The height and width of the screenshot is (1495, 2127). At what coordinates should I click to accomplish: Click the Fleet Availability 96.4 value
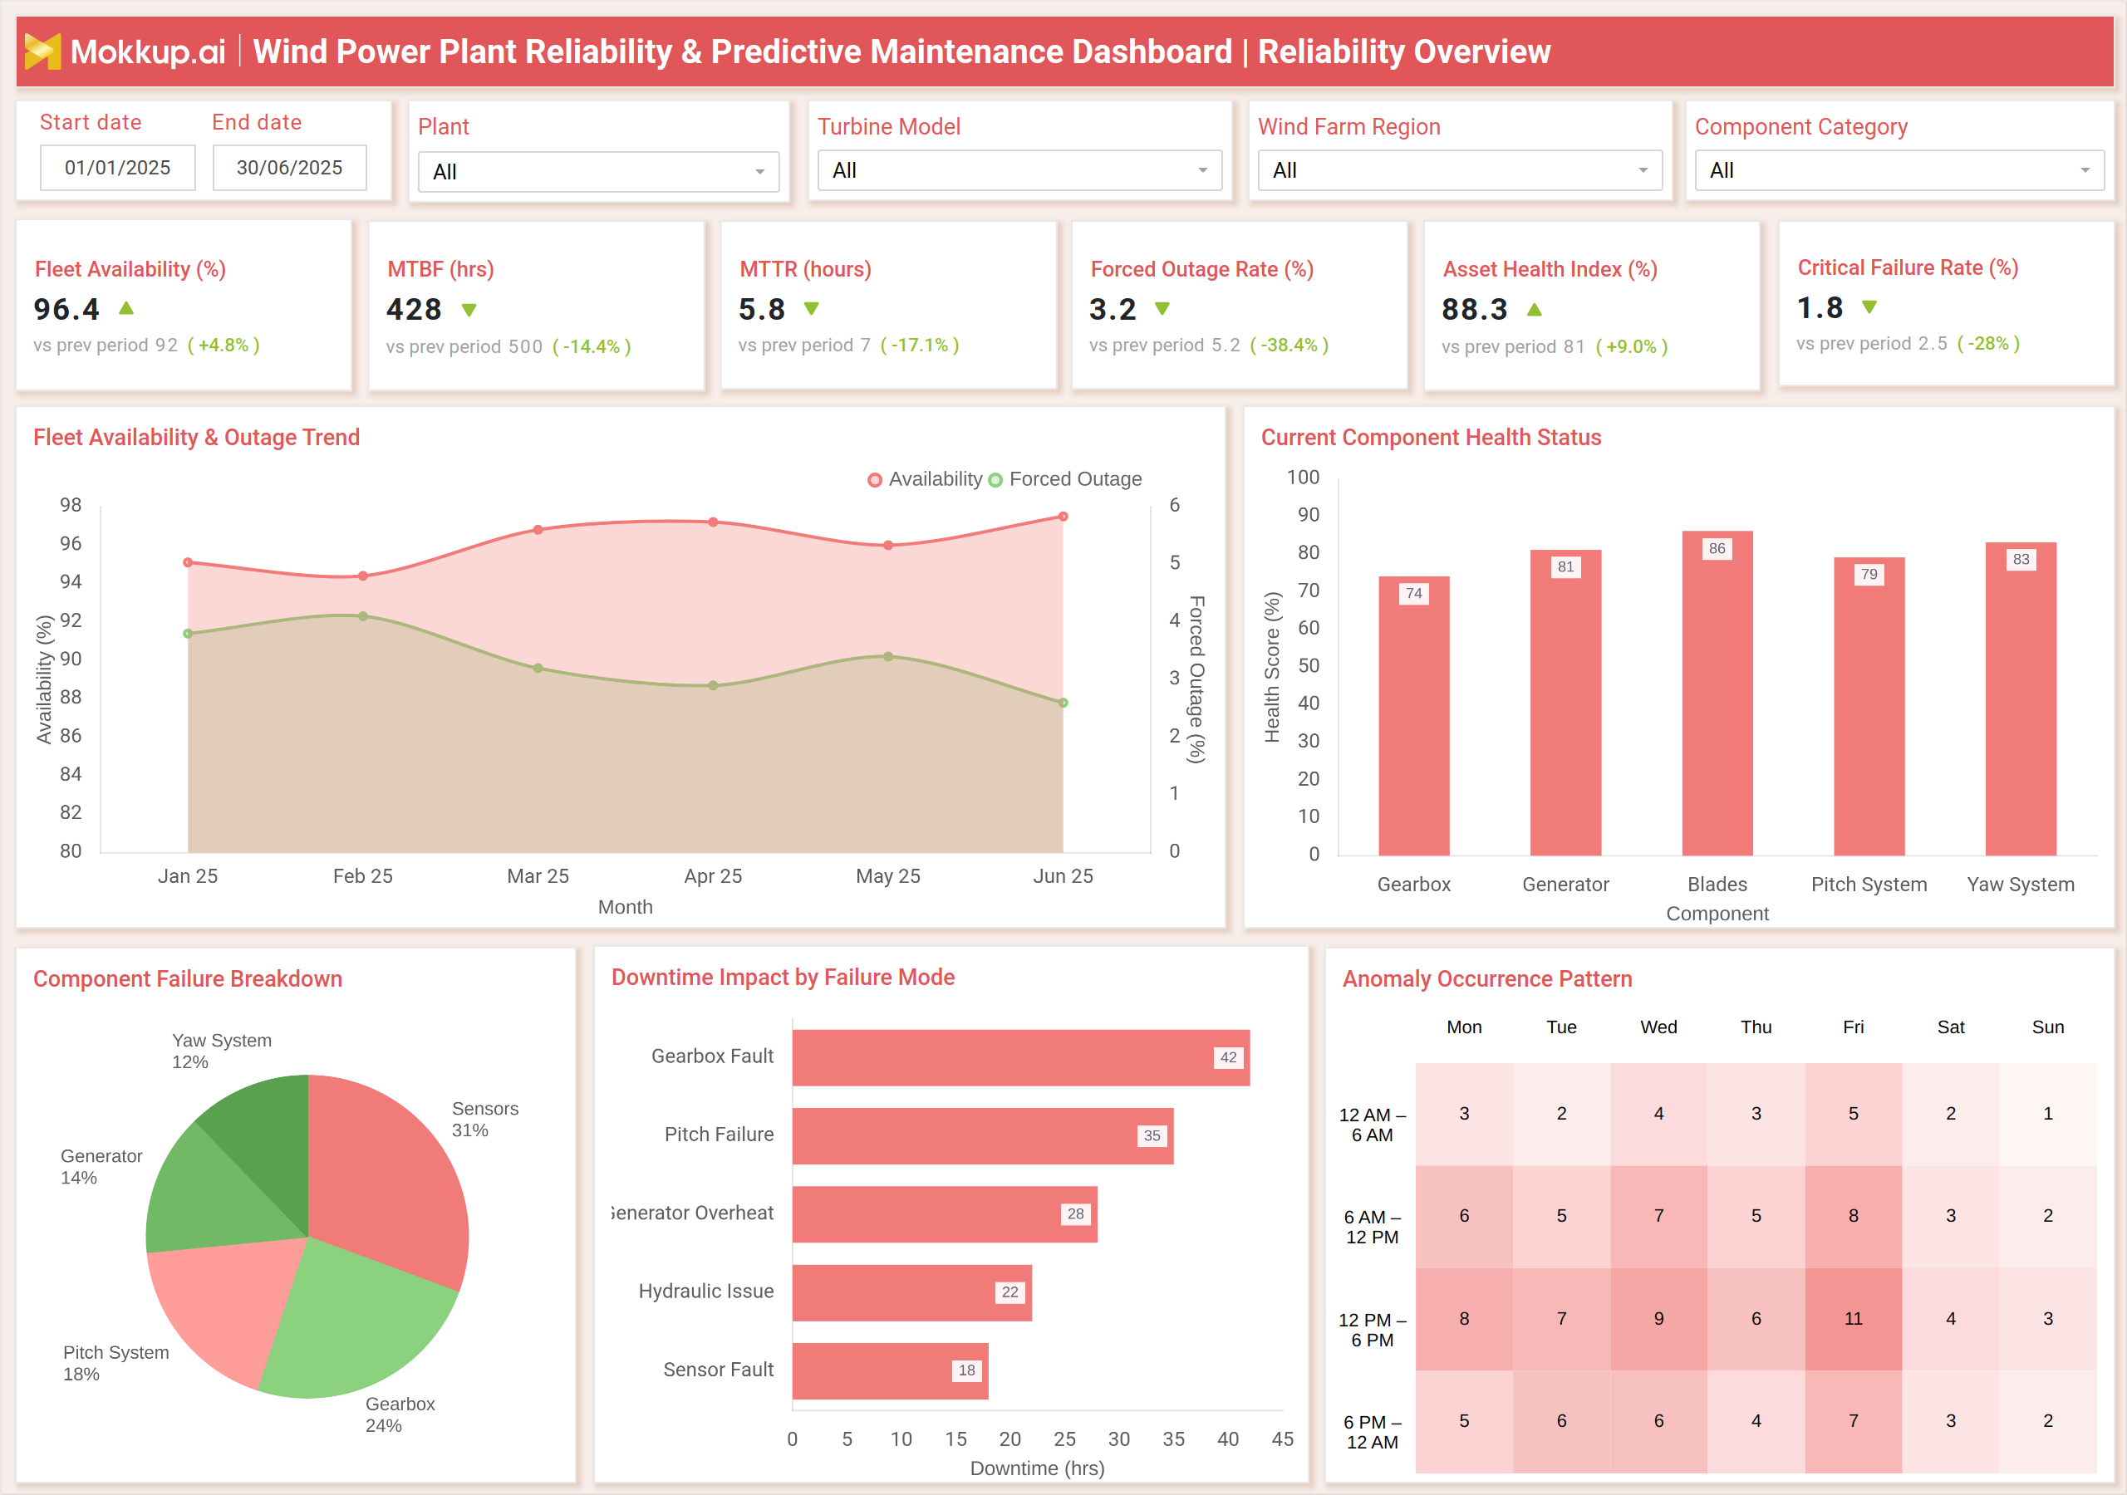pyautogui.click(x=66, y=309)
